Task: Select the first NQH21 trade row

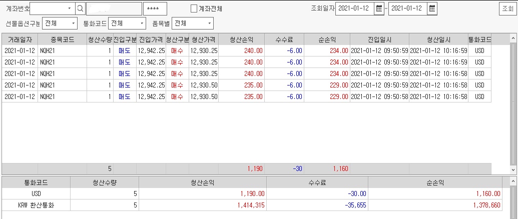Action: click(x=246, y=51)
